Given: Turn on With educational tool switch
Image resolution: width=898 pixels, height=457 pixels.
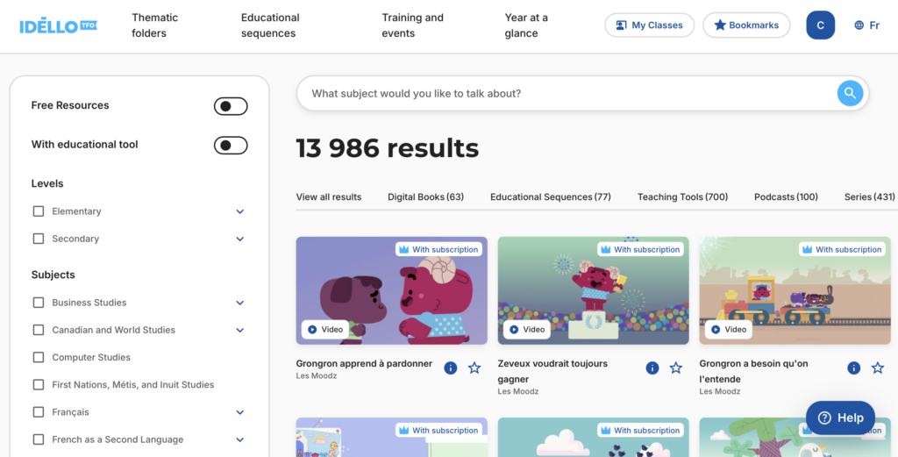Looking at the screenshot, I should [x=231, y=146].
